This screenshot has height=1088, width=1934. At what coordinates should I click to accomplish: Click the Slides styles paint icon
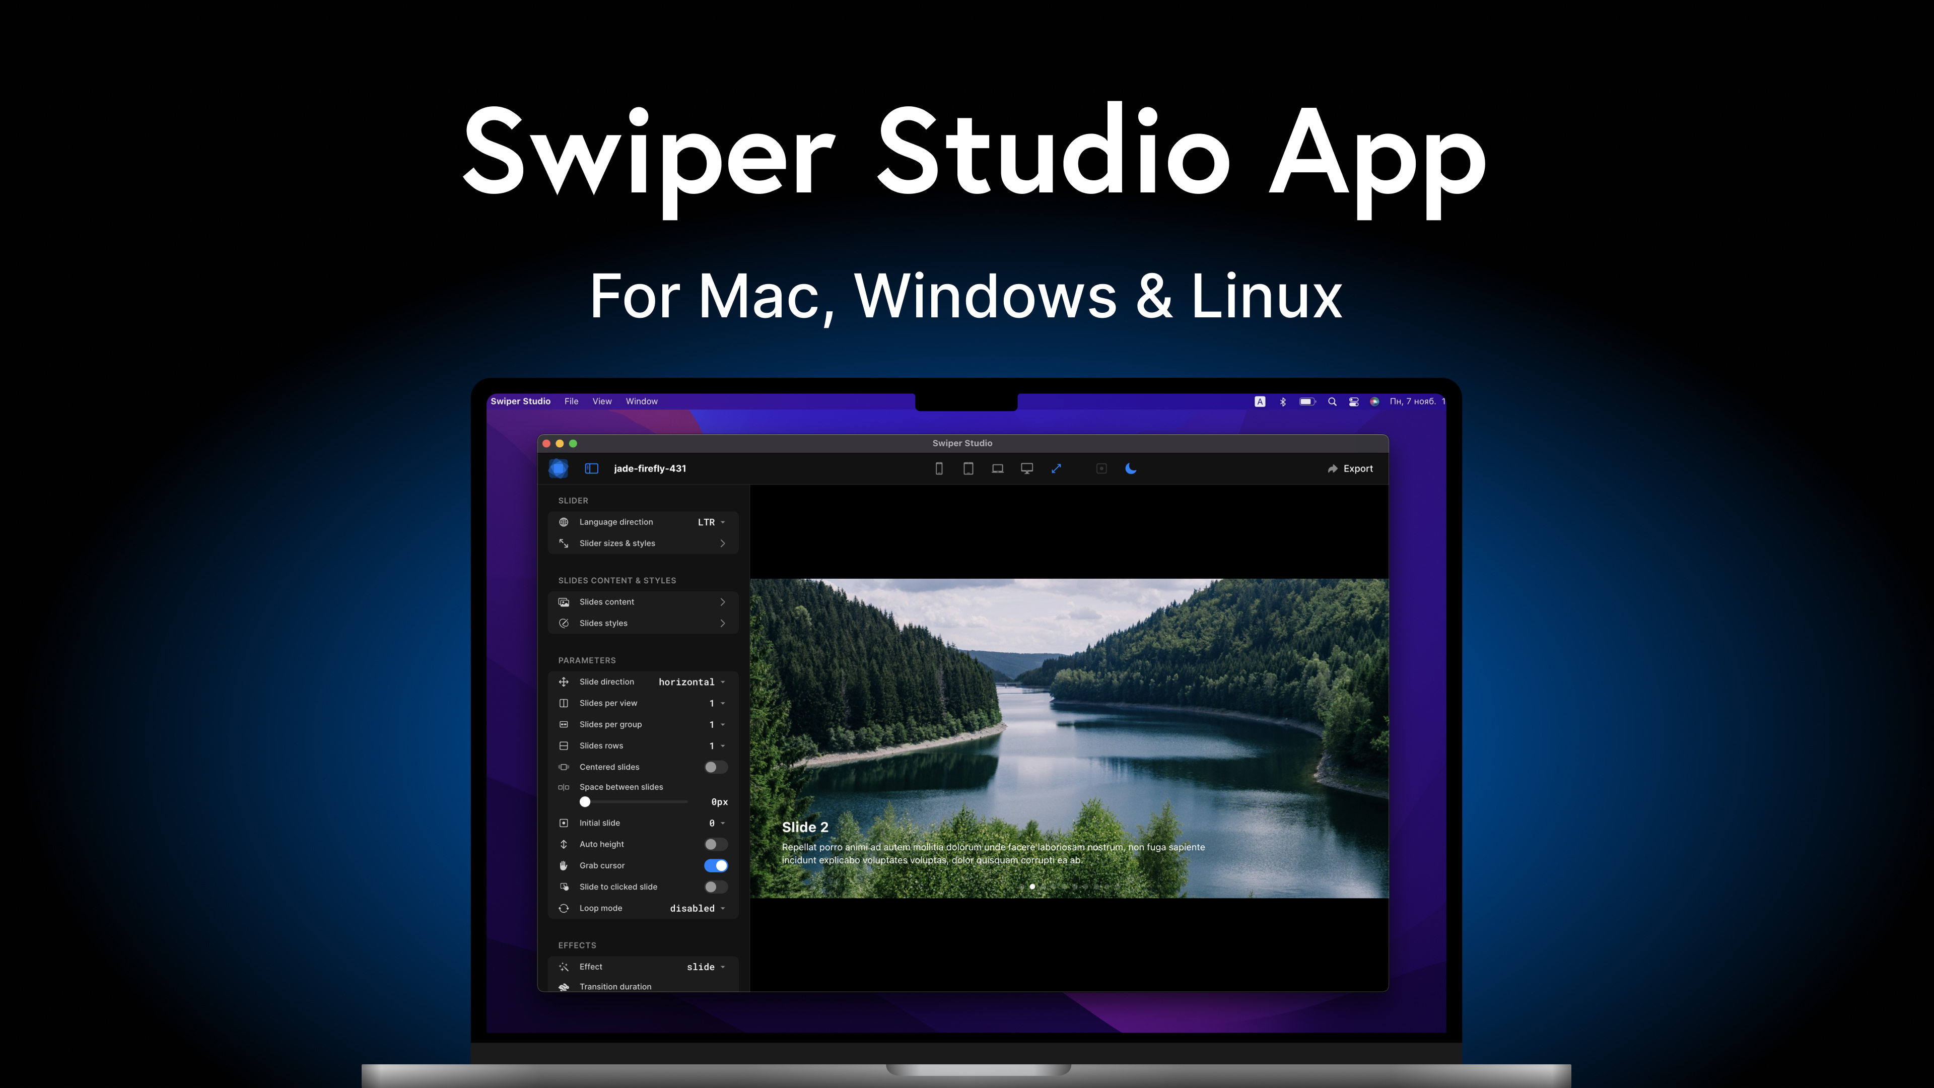click(564, 623)
